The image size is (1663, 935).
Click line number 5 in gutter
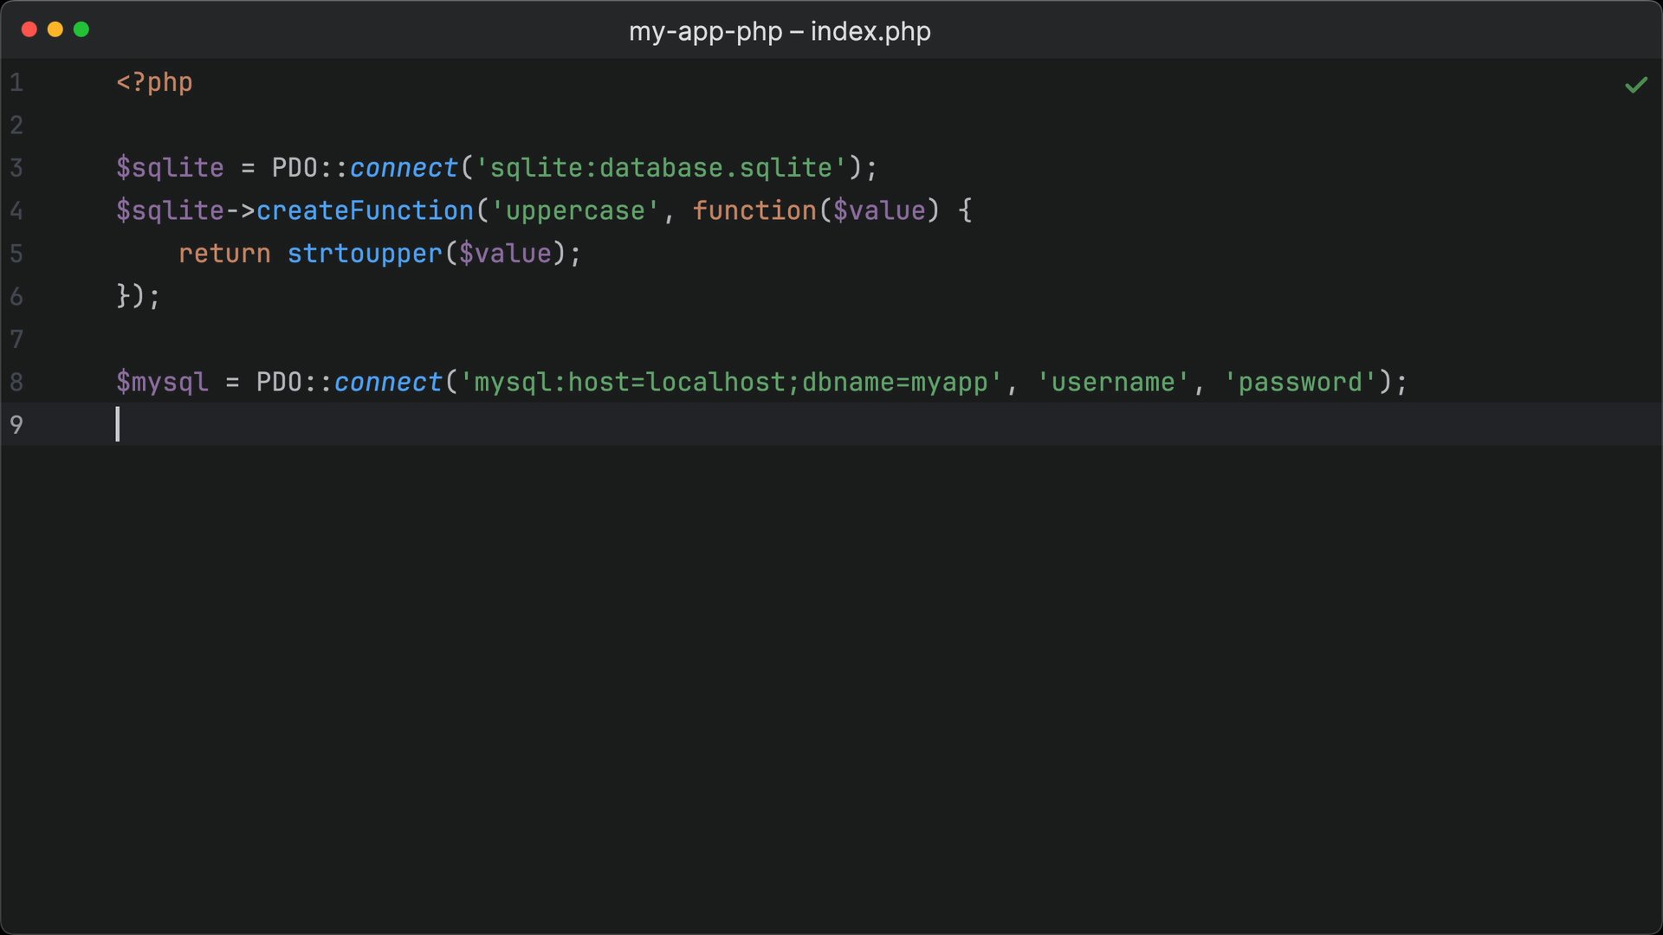pyautogui.click(x=16, y=254)
